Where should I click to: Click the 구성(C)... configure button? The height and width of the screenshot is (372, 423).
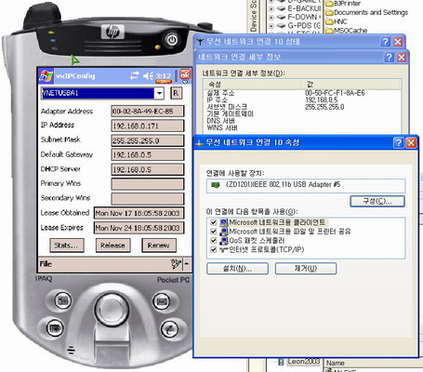click(377, 201)
